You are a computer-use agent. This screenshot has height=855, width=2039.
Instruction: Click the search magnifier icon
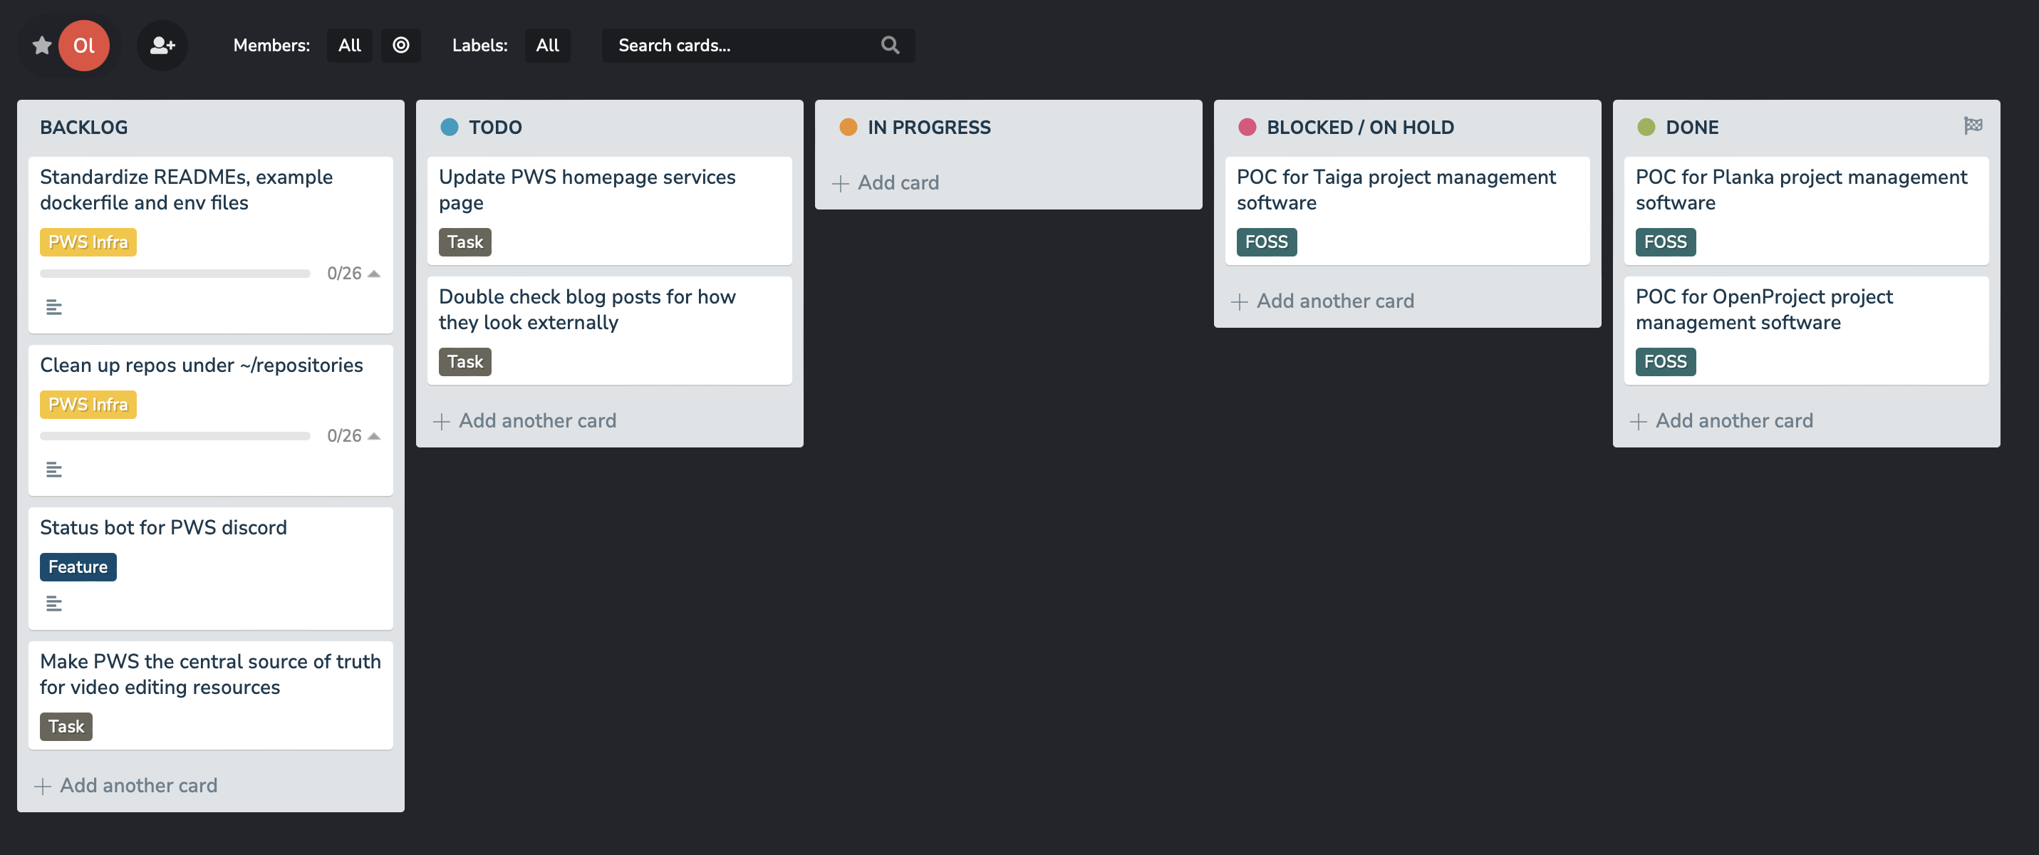pos(890,45)
